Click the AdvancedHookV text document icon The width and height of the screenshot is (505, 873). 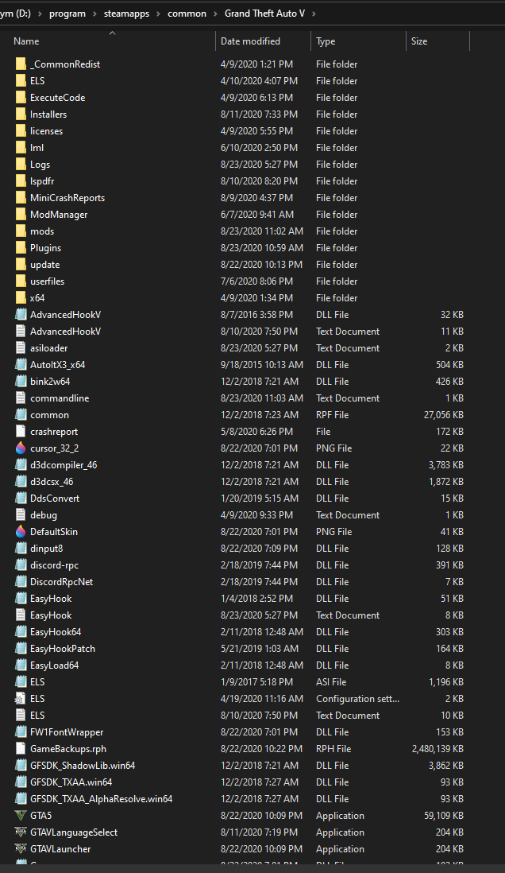(x=21, y=332)
